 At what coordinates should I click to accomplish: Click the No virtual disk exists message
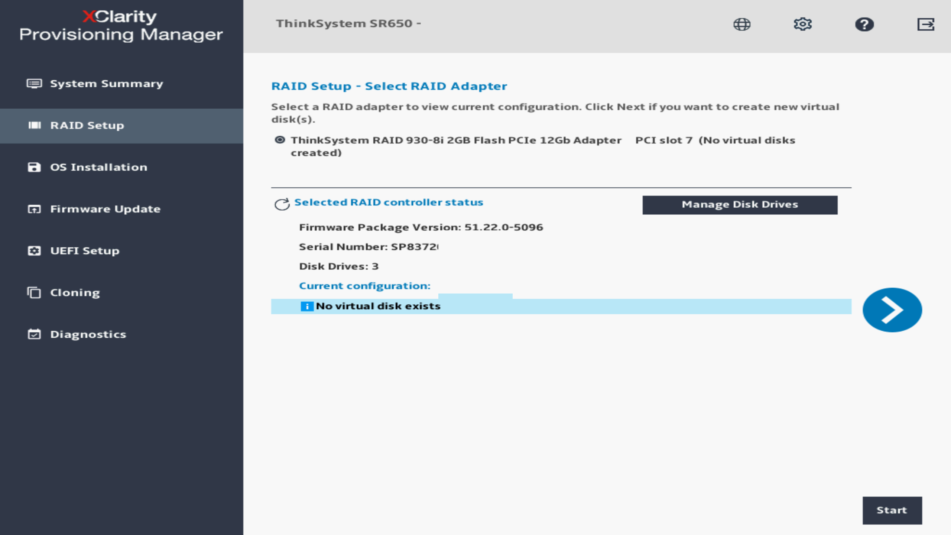coord(378,306)
